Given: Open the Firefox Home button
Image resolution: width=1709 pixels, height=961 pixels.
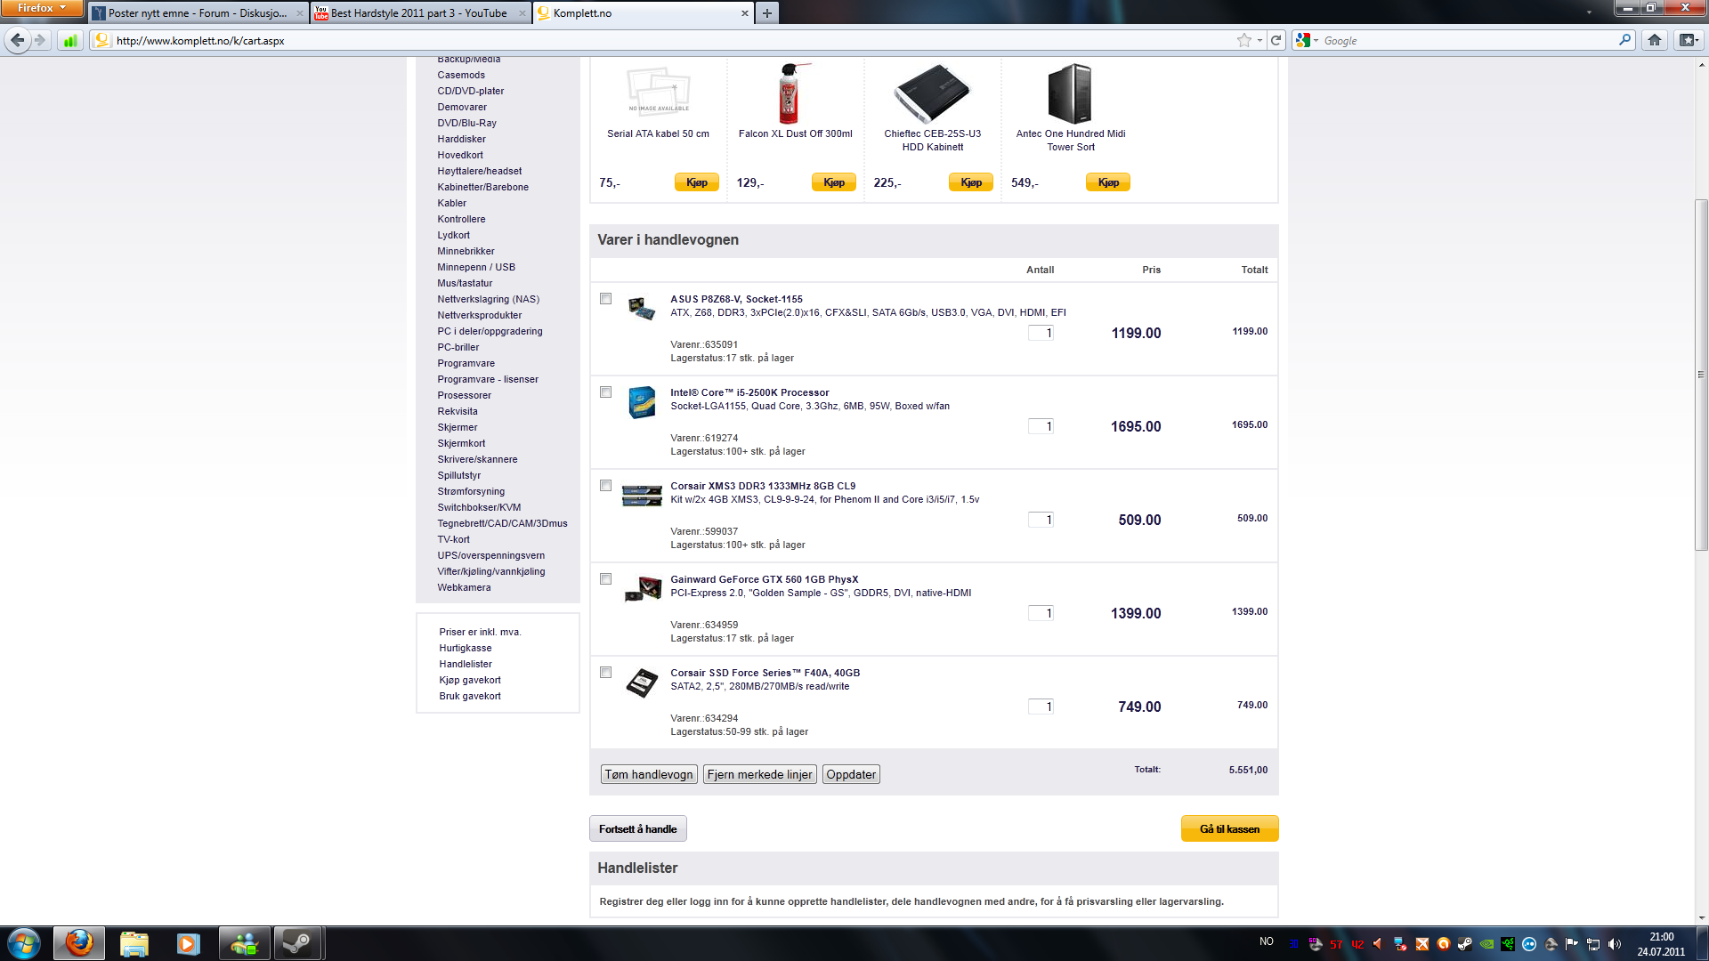Looking at the screenshot, I should pos(1654,40).
